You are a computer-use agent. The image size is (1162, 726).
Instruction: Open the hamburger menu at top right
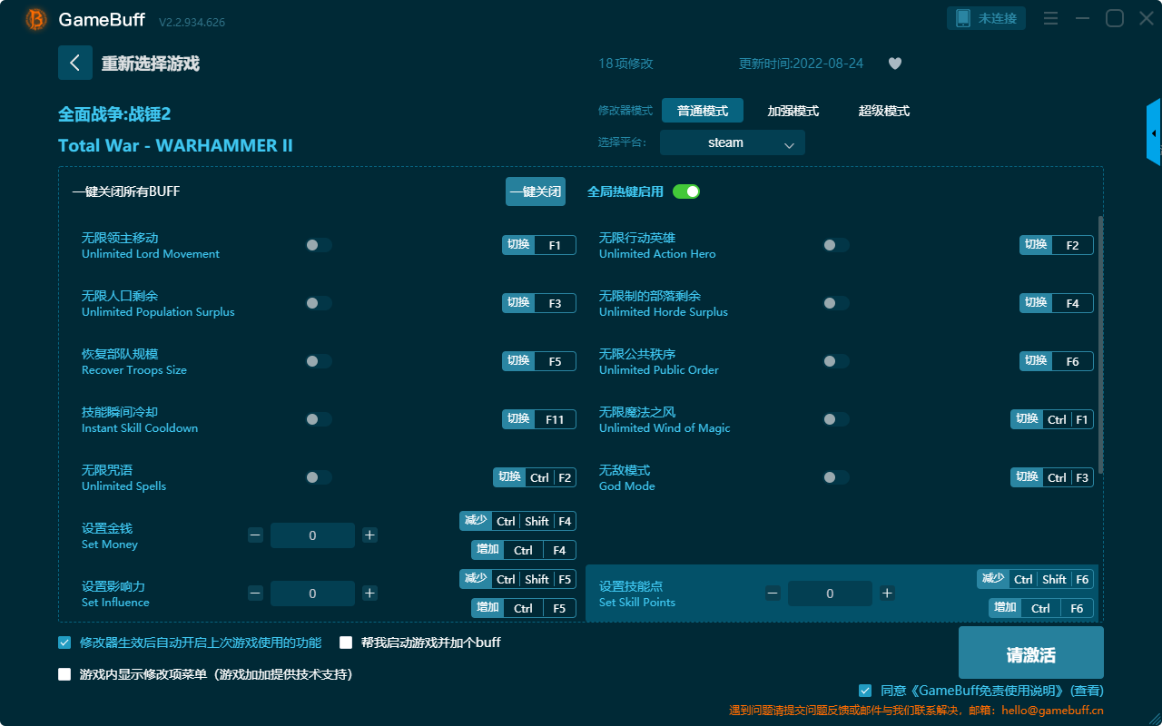tap(1050, 18)
